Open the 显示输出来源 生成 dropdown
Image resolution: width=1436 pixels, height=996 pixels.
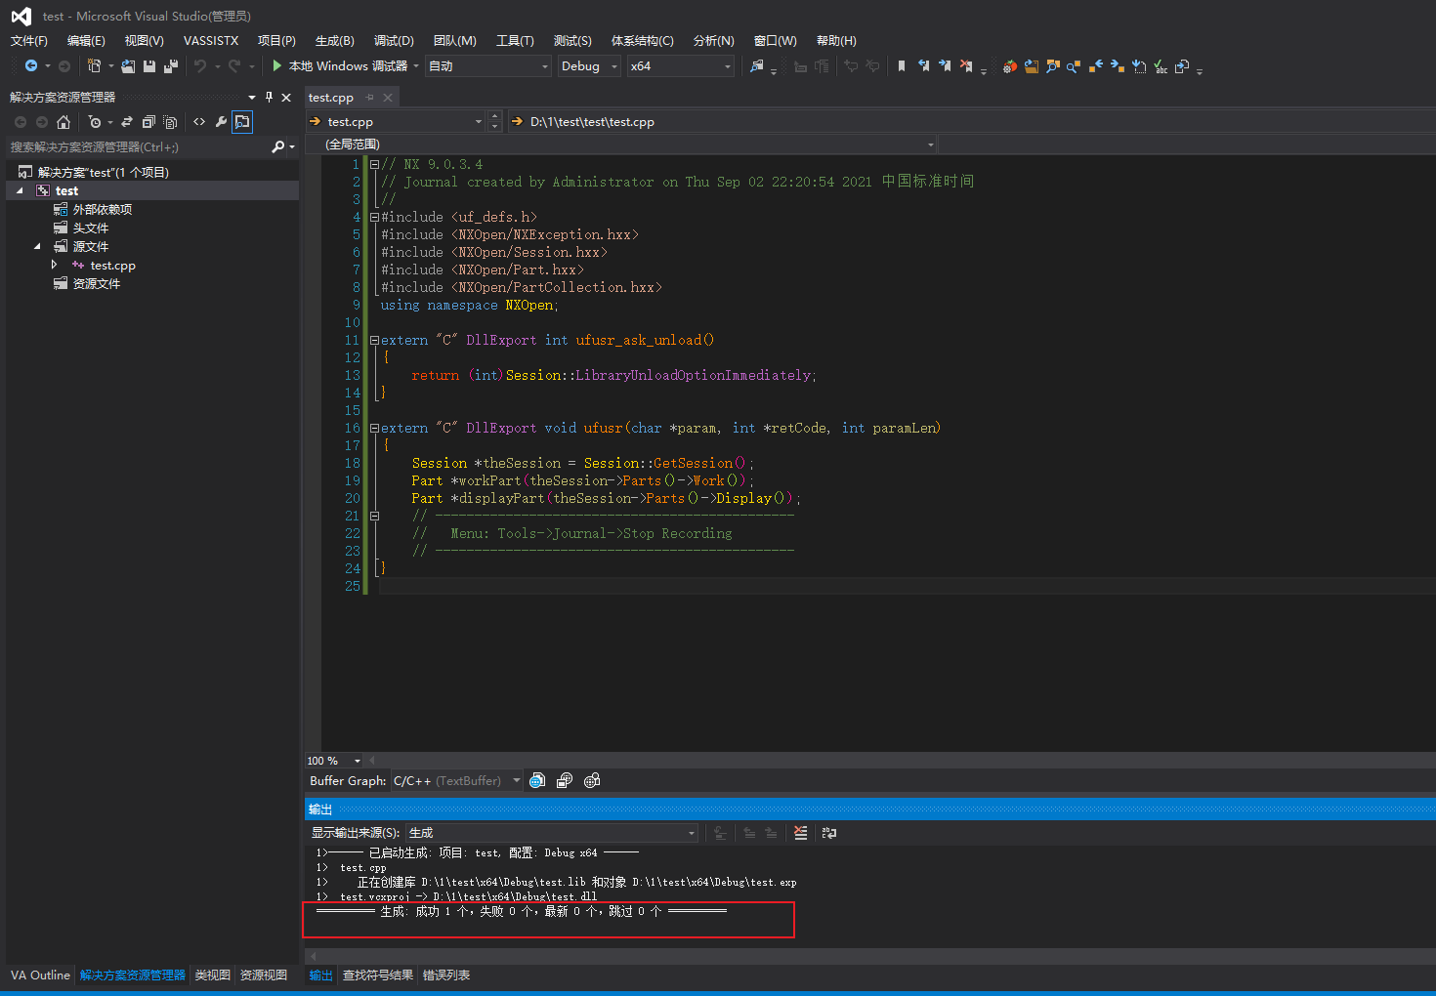click(x=552, y=833)
